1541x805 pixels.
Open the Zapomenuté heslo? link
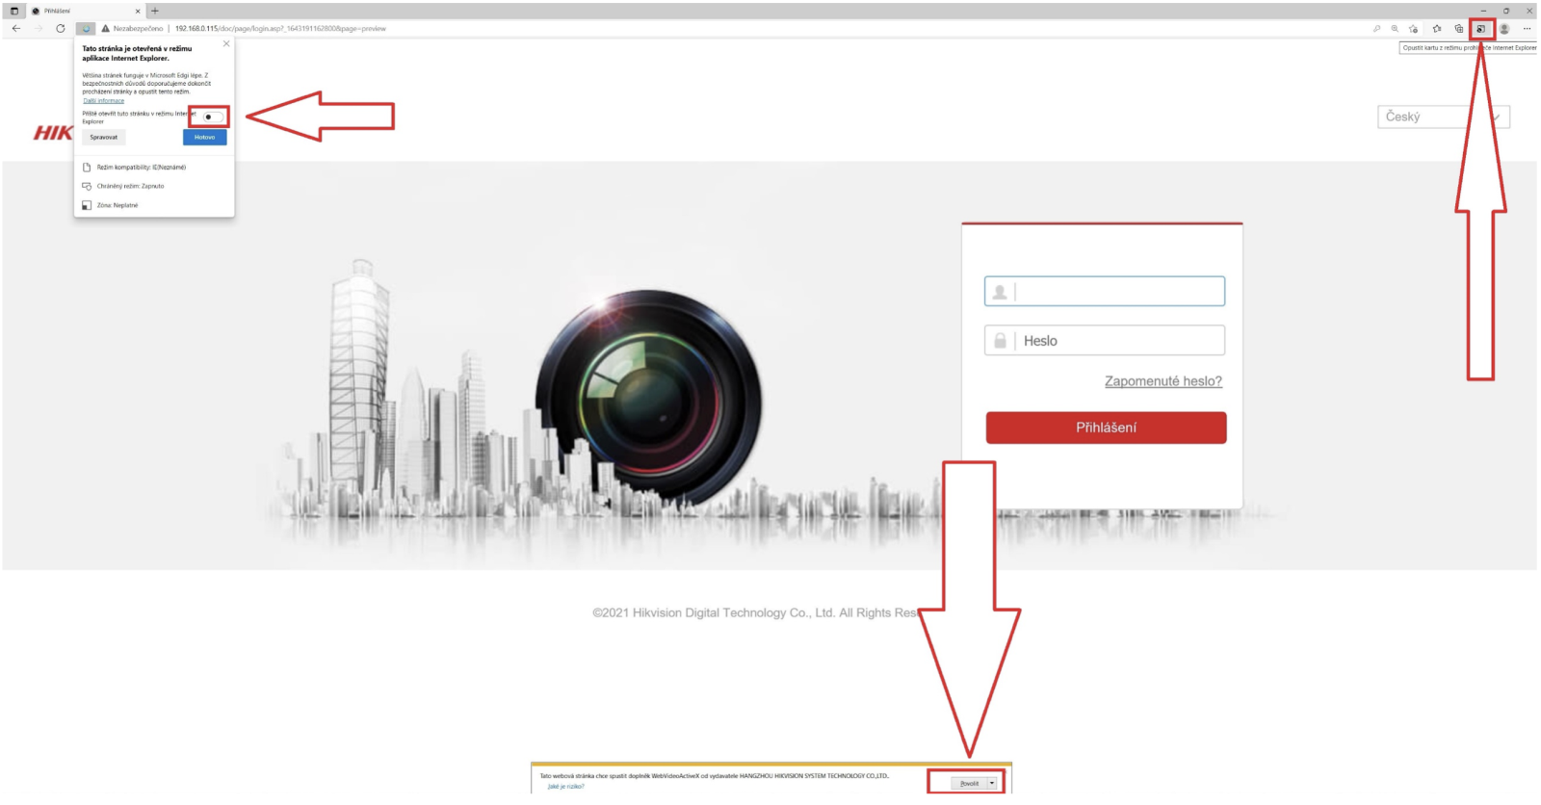tap(1163, 381)
